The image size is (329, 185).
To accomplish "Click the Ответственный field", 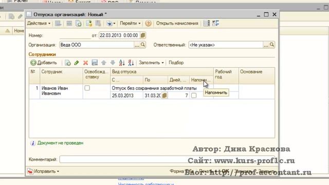I will (226, 45).
